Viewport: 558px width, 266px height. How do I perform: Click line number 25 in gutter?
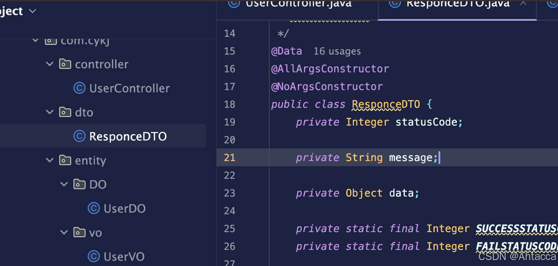point(229,229)
